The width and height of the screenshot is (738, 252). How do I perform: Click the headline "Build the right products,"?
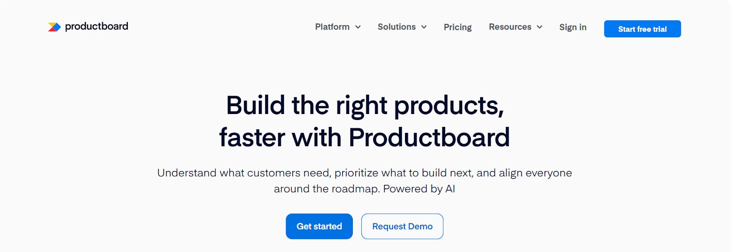[x=365, y=105]
